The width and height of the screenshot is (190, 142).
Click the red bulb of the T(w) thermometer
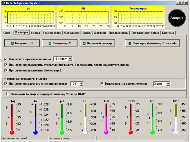pos(12,132)
